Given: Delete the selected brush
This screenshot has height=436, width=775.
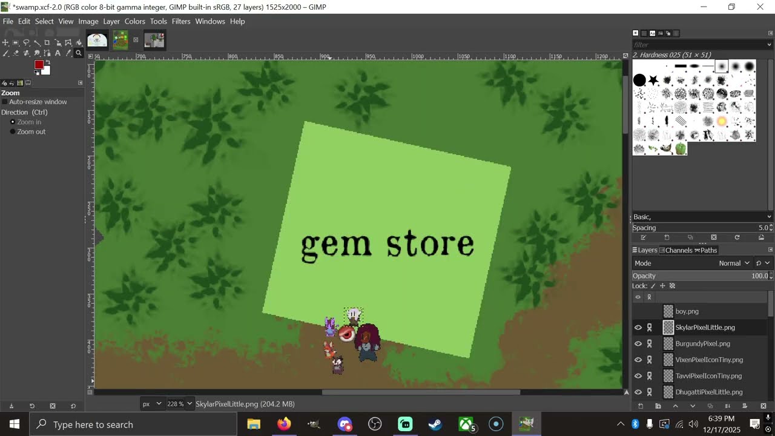Looking at the screenshot, I should [x=714, y=237].
